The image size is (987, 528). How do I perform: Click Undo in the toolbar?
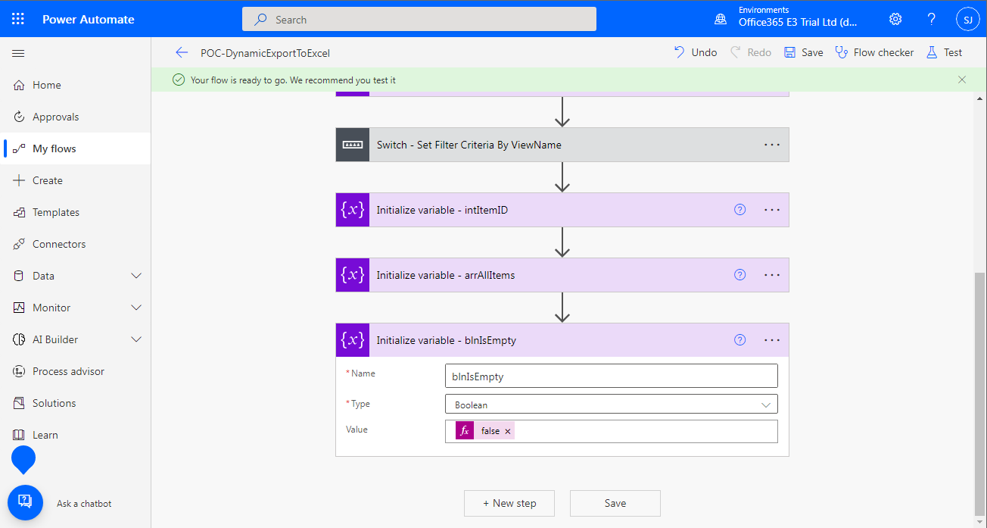[695, 52]
